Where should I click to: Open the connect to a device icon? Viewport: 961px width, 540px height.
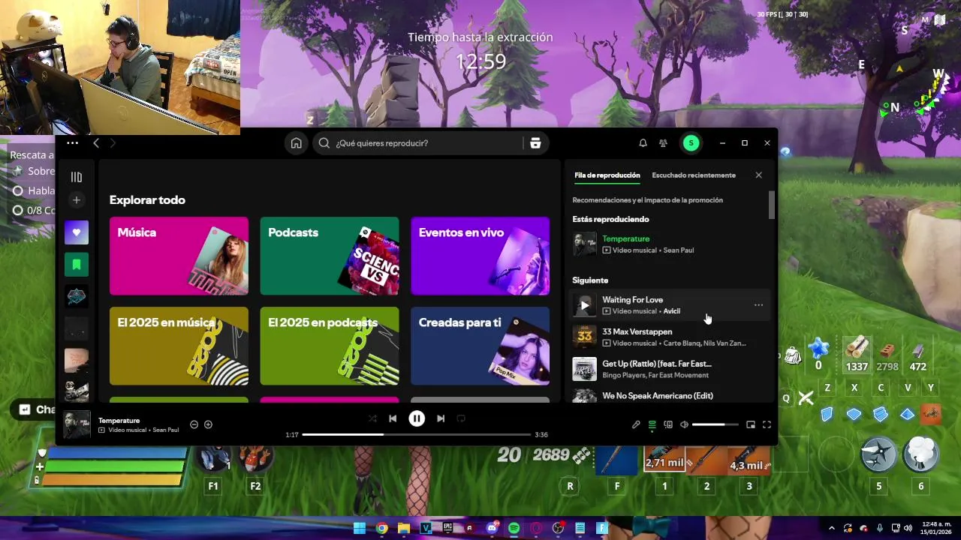pos(667,424)
